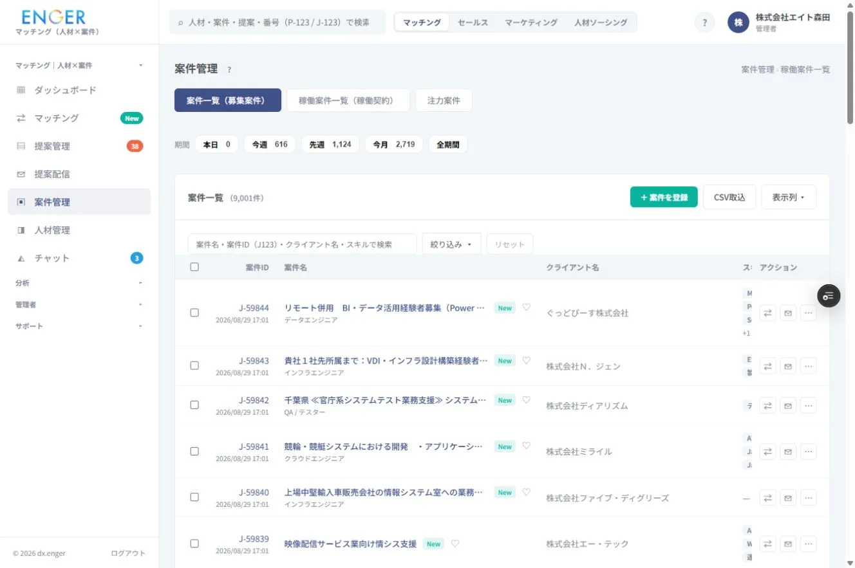Open the 注力案件 tab

coord(444,100)
